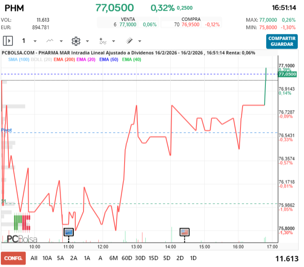Select the pencil drawing tool icon
The width and height of the screenshot is (304, 267).
pyautogui.click(x=129, y=41)
